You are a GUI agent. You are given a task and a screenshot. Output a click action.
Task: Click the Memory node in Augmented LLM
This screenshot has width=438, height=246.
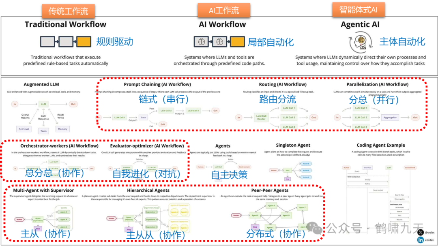pyautogui.click(x=63, y=129)
